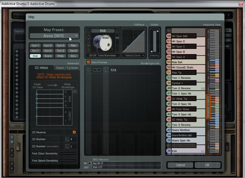Switch to the Snare / Cymbals tab
245x178 pixels.
(x=67, y=68)
